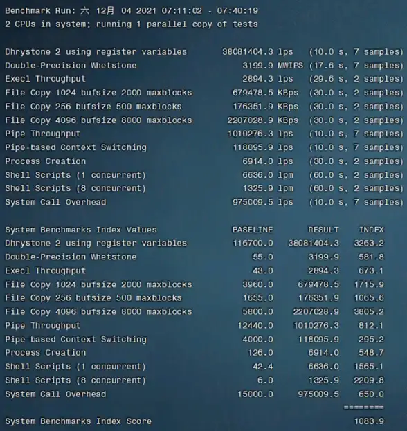Click the 1325.9 lpm value
407x431 pixels.
point(268,189)
